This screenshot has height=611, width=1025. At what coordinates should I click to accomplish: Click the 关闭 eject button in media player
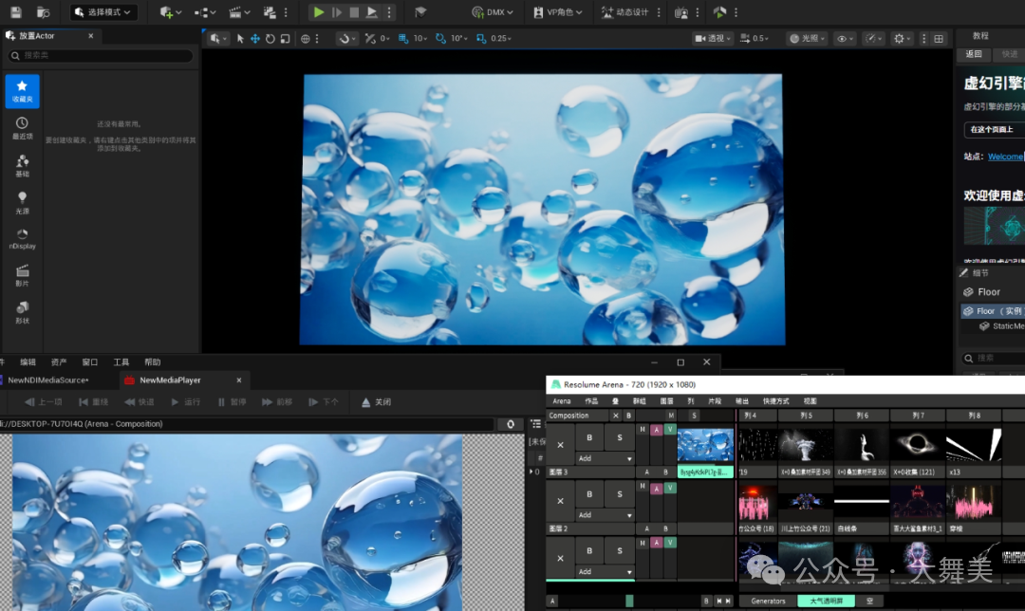click(376, 402)
